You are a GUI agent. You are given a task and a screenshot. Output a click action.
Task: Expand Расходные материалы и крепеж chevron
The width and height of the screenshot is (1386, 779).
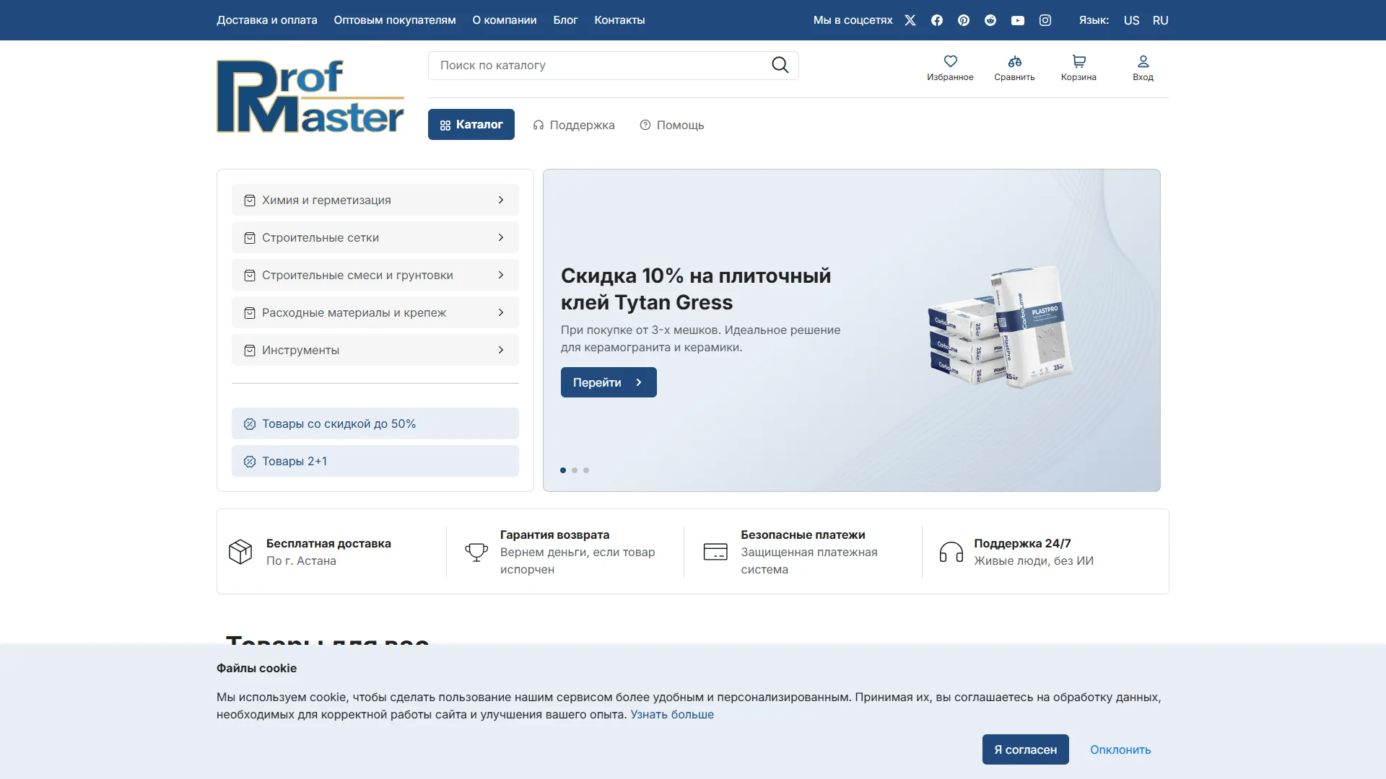pyautogui.click(x=501, y=312)
